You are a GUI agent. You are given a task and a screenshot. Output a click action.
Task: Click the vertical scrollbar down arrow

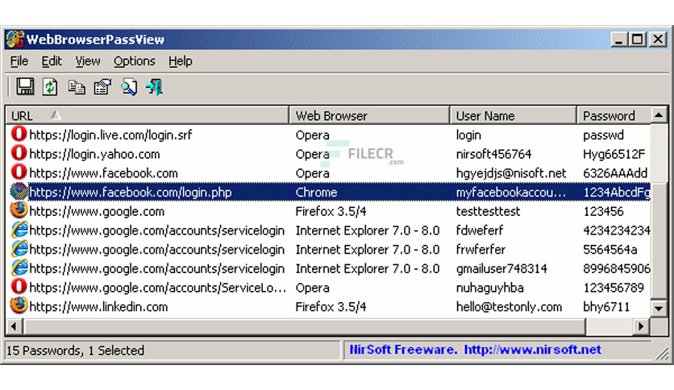[659, 308]
